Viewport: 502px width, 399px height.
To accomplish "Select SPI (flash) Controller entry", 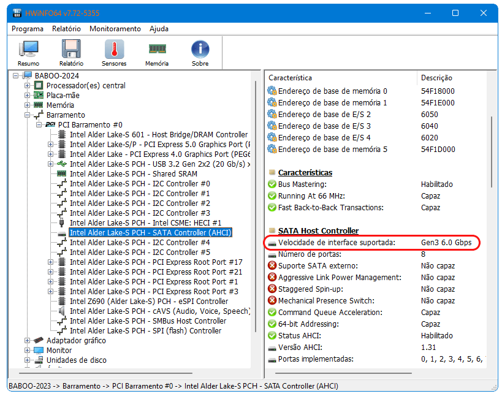I will coord(146,331).
